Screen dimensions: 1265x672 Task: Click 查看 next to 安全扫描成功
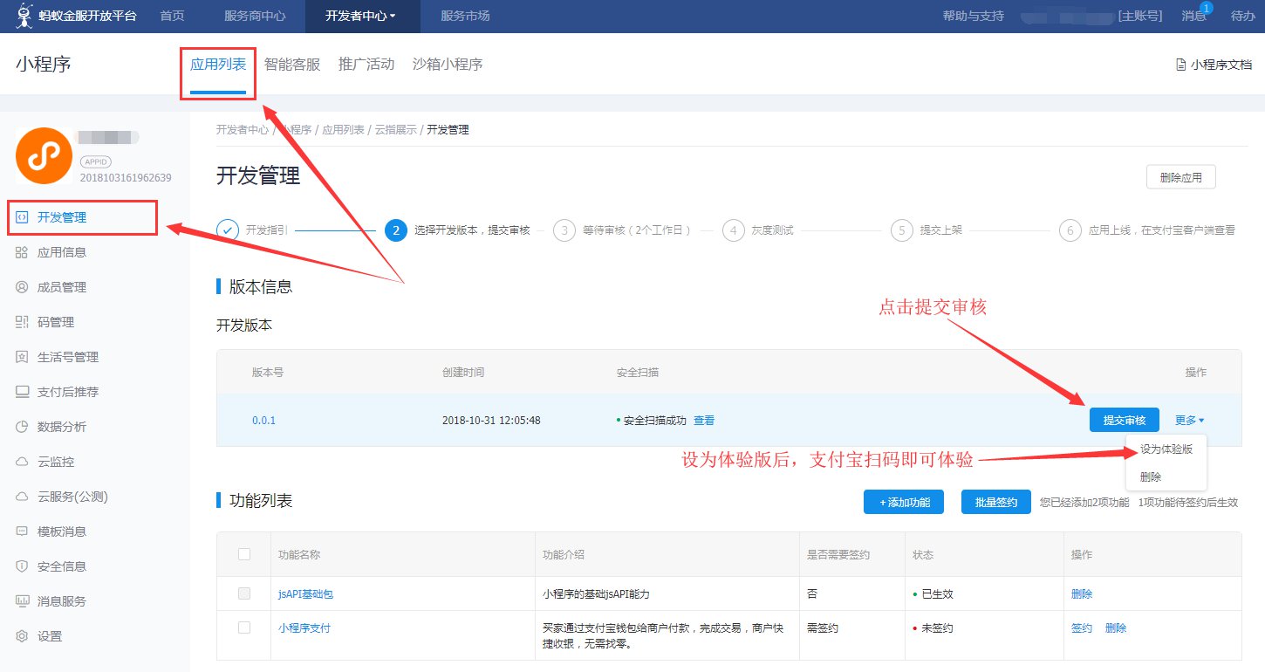click(x=704, y=420)
